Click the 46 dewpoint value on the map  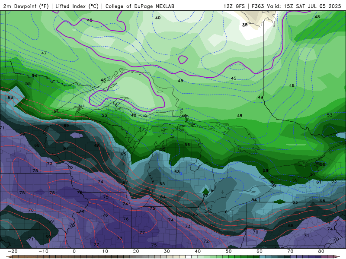(103, 80)
